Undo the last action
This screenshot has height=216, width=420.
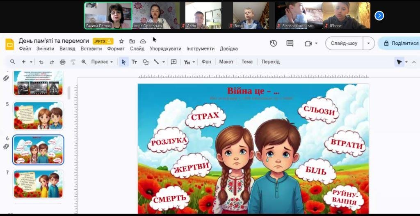[41, 62]
